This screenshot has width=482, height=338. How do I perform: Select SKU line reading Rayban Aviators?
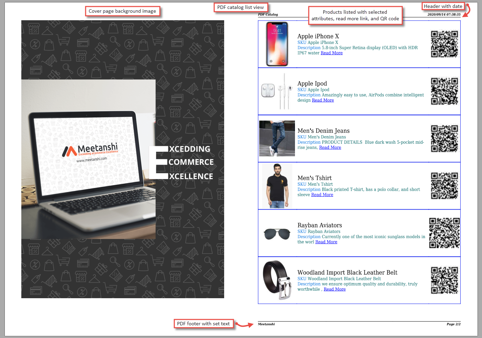319,232
